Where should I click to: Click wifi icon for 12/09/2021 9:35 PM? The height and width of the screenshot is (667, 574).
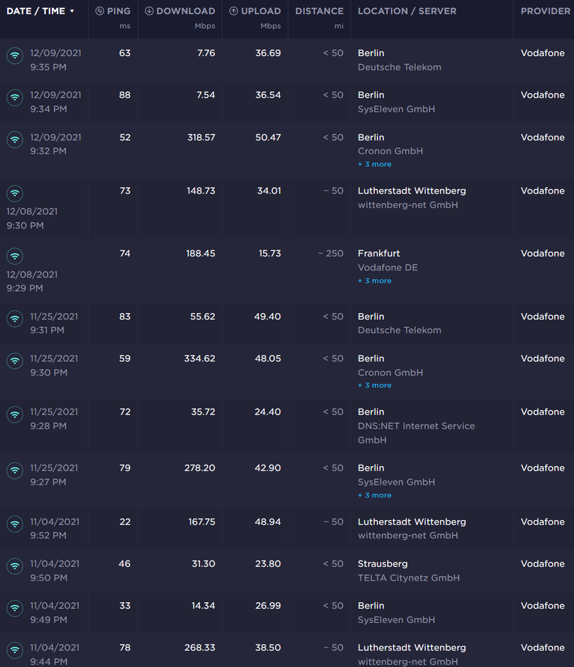click(x=15, y=55)
